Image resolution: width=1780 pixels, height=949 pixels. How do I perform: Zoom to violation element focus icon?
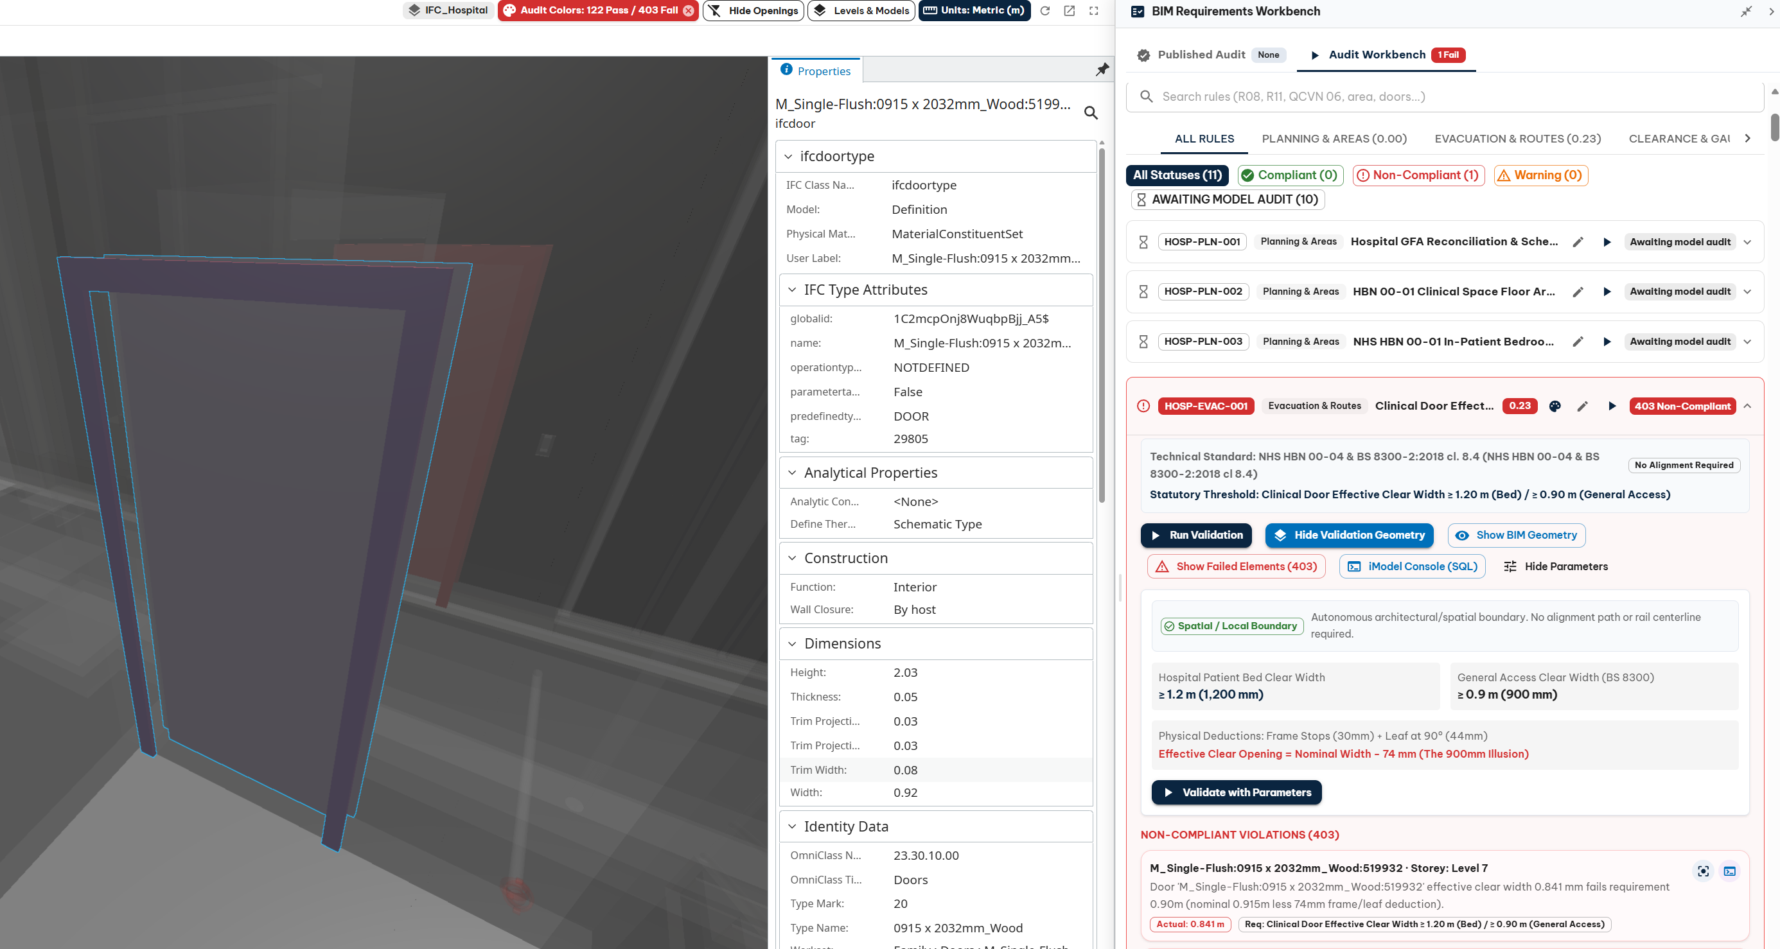1704,871
